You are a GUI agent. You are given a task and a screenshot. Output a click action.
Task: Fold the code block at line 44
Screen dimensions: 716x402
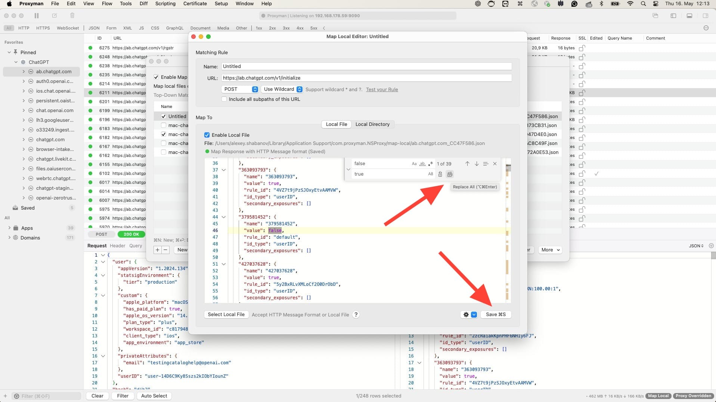point(224,217)
